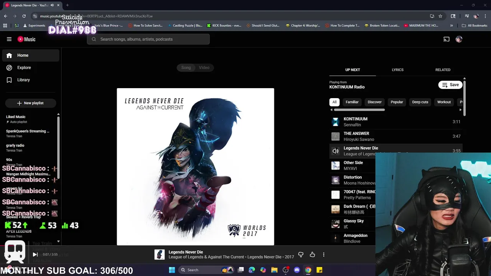The height and width of the screenshot is (276, 491).
Task: Open the Castling Puzzle bookmark
Action: 185,26
